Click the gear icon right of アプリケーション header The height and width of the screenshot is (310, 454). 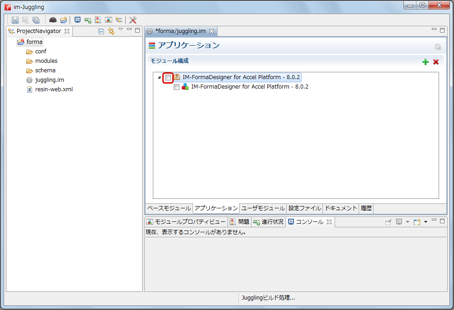pos(438,47)
